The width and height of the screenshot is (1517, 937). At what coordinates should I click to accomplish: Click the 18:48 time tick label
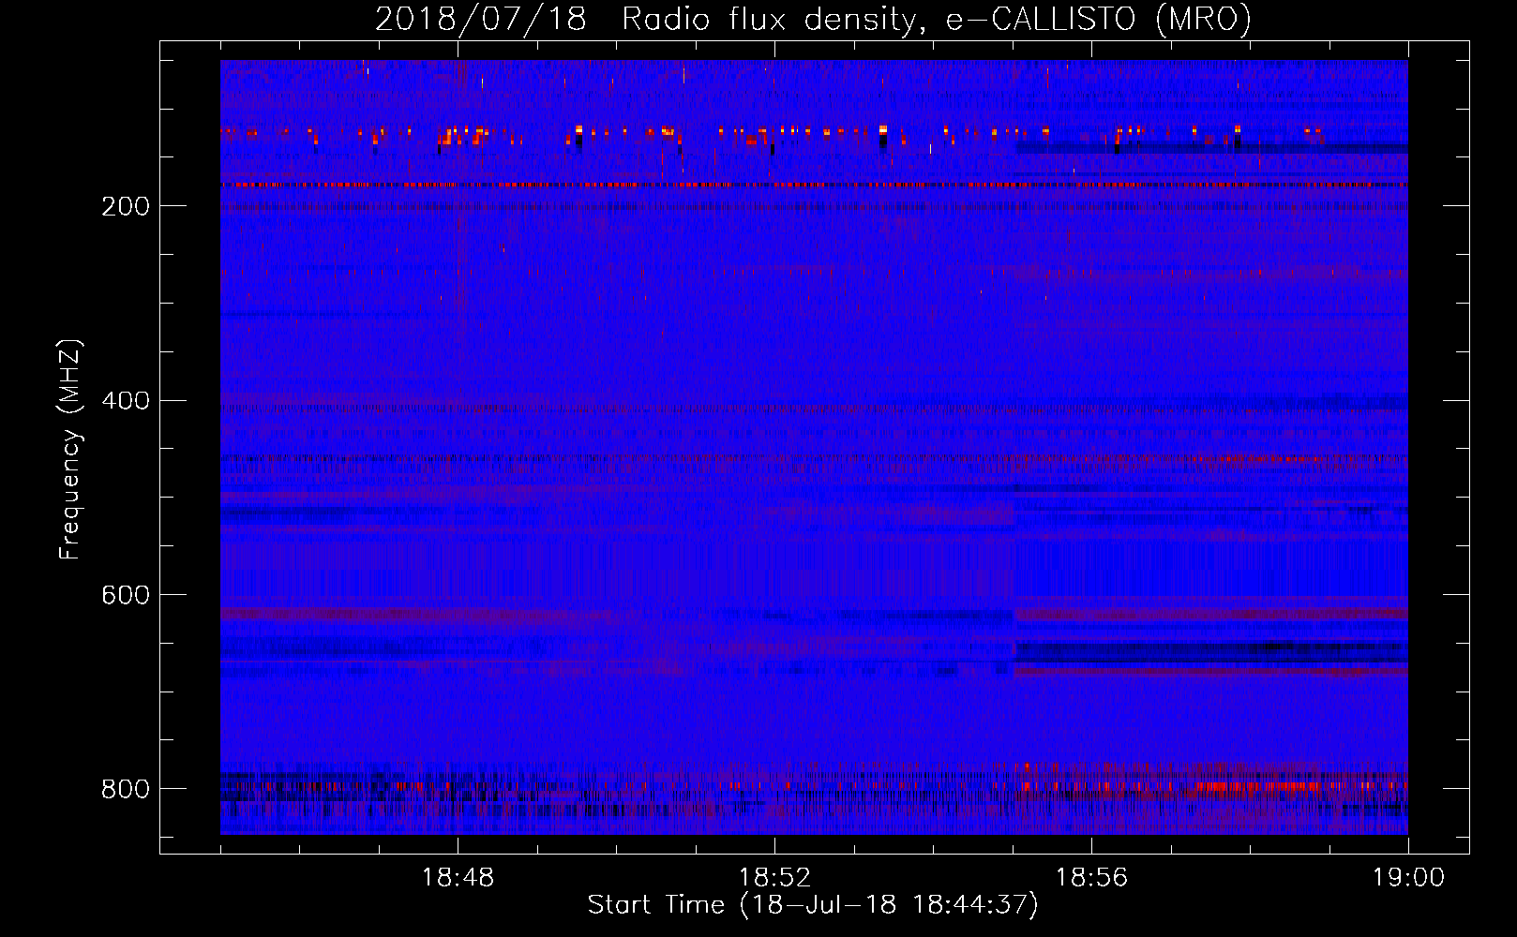coord(458,878)
